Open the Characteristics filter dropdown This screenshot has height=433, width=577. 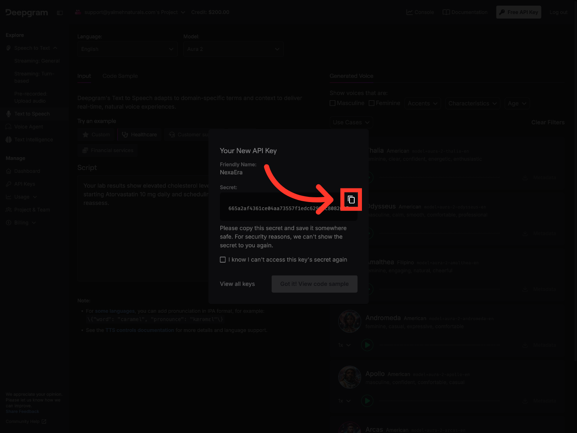(x=473, y=103)
